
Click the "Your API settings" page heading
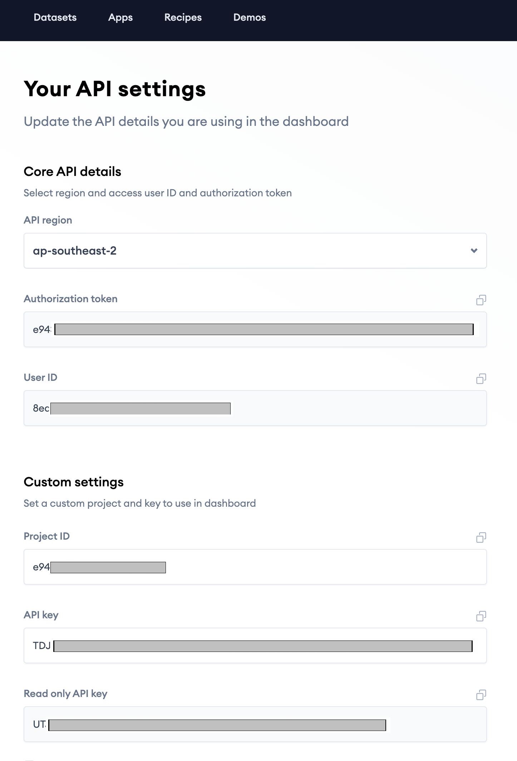(115, 89)
